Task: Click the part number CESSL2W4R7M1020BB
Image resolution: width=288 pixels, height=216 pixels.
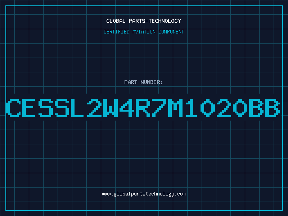Action: pos(143,108)
